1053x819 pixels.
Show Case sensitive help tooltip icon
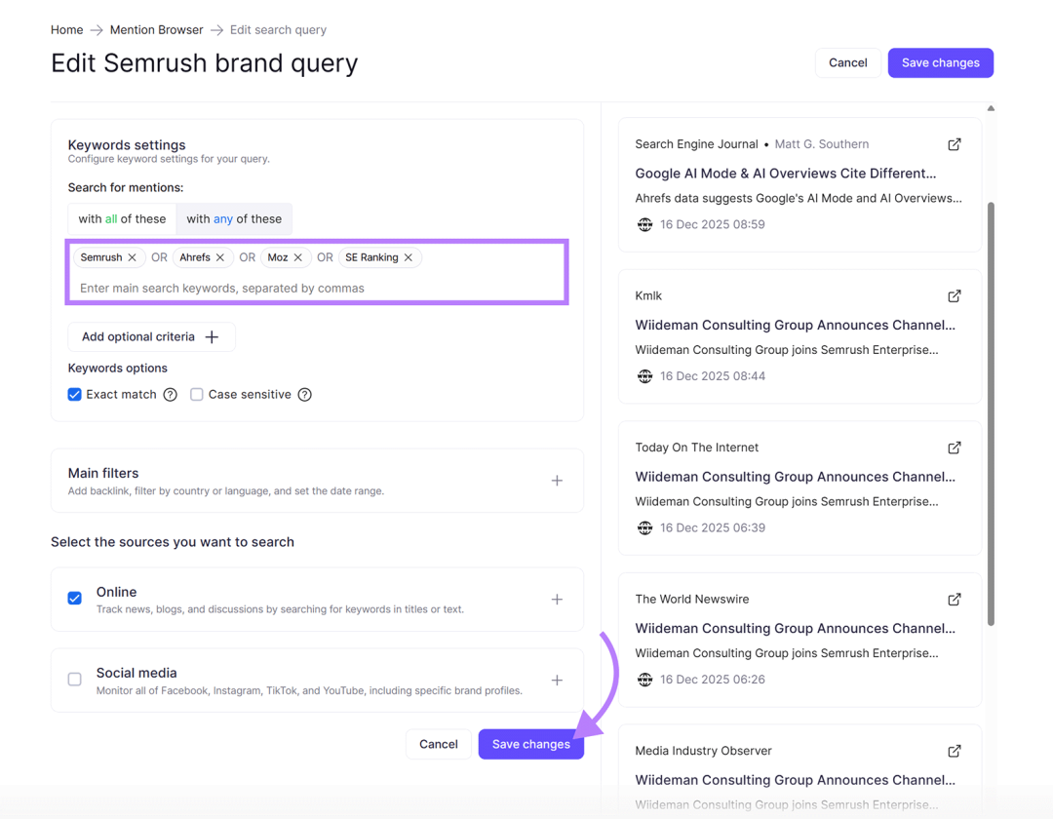304,395
